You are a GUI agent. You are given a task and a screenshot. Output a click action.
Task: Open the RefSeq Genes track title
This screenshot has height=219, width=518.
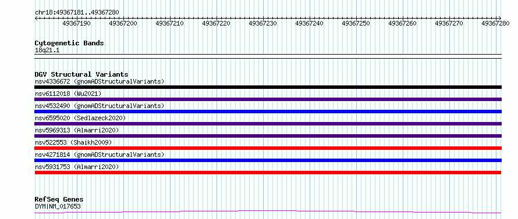point(59,199)
